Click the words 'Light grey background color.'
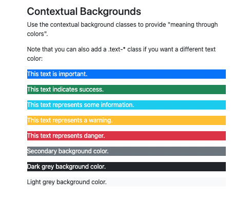 67,182
